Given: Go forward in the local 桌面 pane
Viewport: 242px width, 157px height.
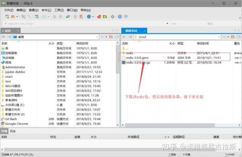Looking at the screenshot, I should [9, 37].
